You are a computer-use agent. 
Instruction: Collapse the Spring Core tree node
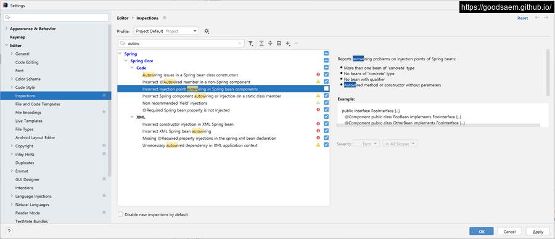point(126,61)
